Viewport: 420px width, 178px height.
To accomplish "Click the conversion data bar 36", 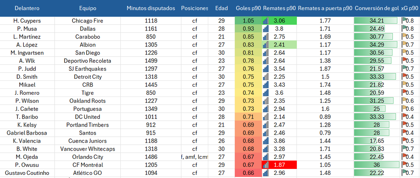I will point(377,165).
